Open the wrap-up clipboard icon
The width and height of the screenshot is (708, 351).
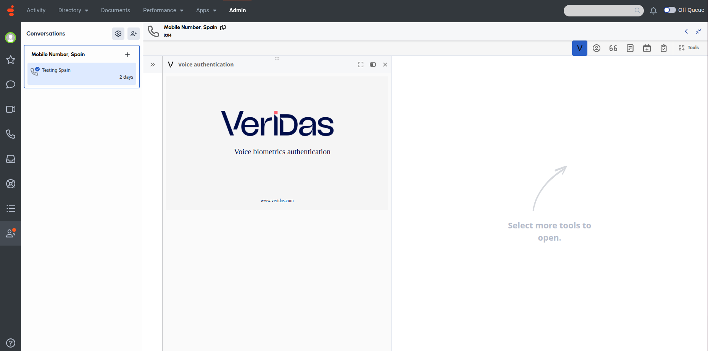click(664, 48)
